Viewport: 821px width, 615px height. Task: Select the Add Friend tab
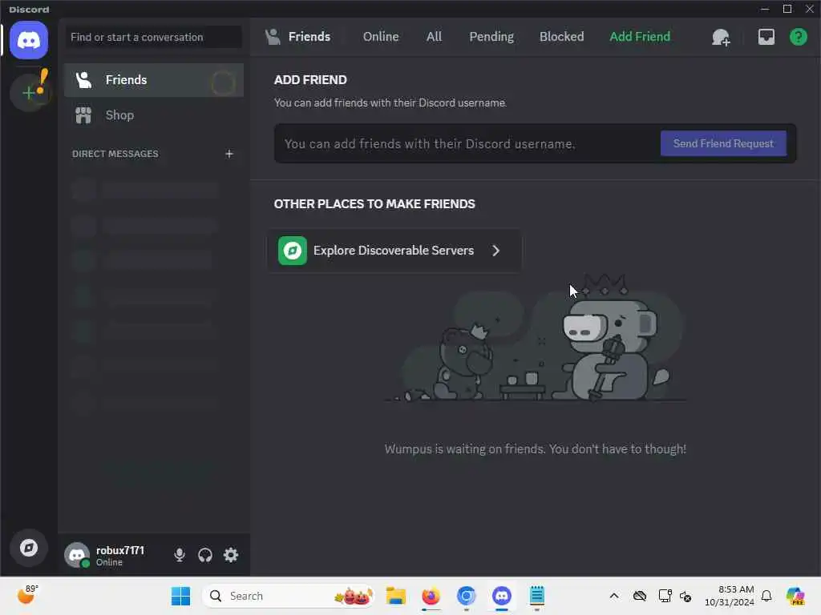[x=640, y=37]
